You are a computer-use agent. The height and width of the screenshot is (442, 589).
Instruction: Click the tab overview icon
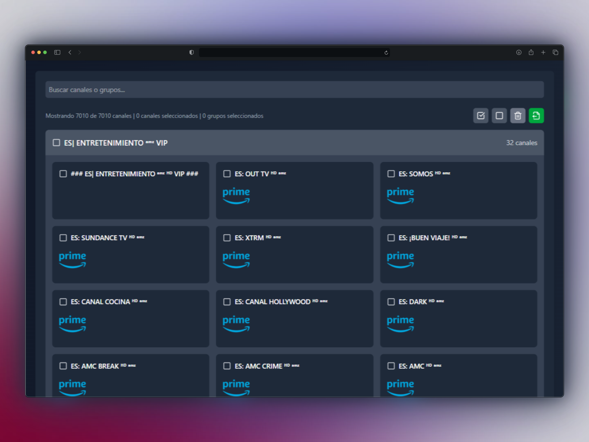(x=555, y=52)
